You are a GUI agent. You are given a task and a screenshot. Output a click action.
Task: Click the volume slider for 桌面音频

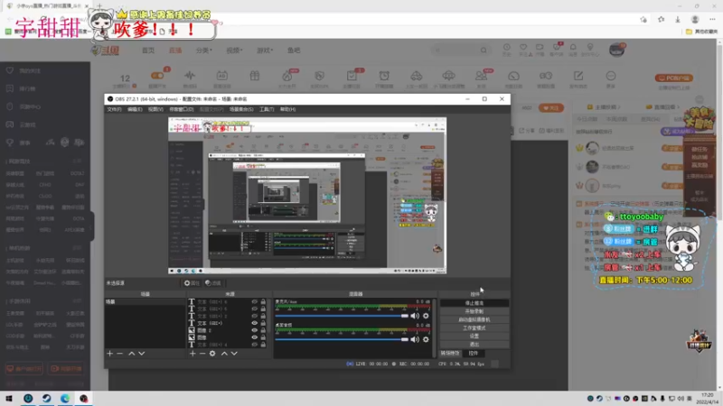tap(342, 339)
